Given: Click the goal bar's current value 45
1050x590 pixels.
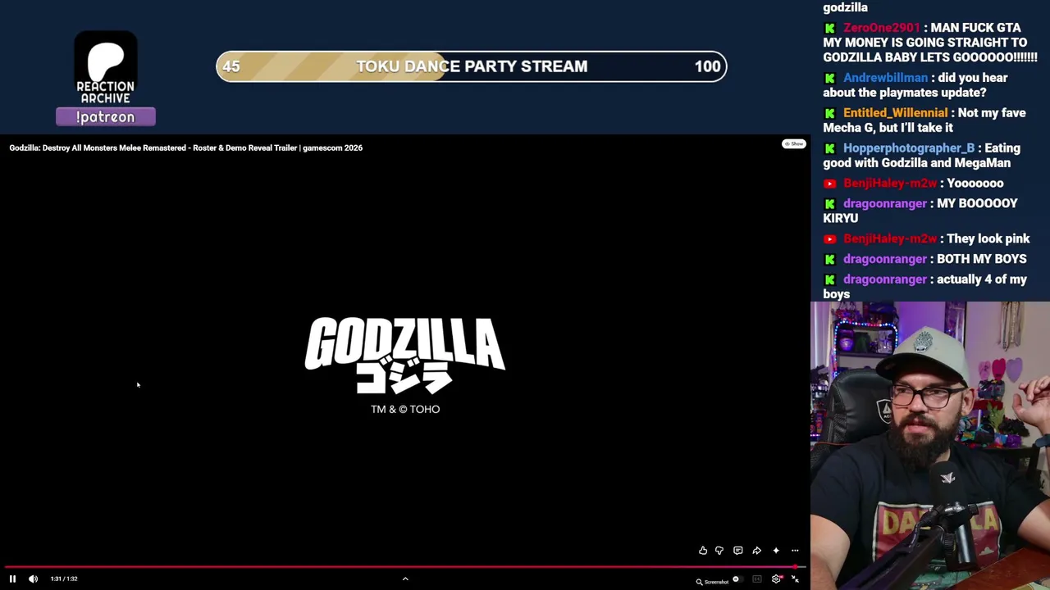Looking at the screenshot, I should [231, 66].
